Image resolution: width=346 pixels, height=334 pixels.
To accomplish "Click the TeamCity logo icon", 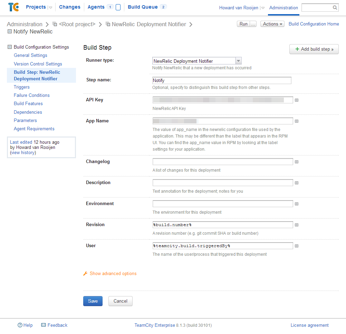I will tap(13, 7).
